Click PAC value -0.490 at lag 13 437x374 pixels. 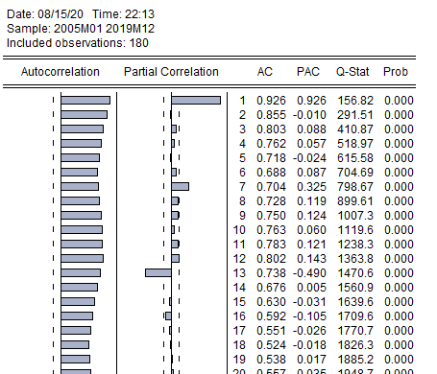pos(309,273)
